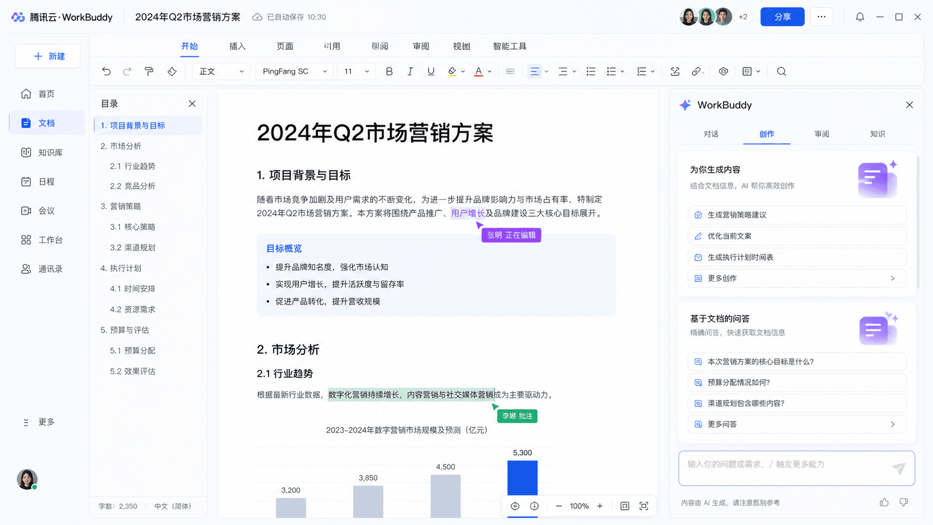Open the 知识 tab in WorkBuddy panel
933x525 pixels.
click(877, 134)
